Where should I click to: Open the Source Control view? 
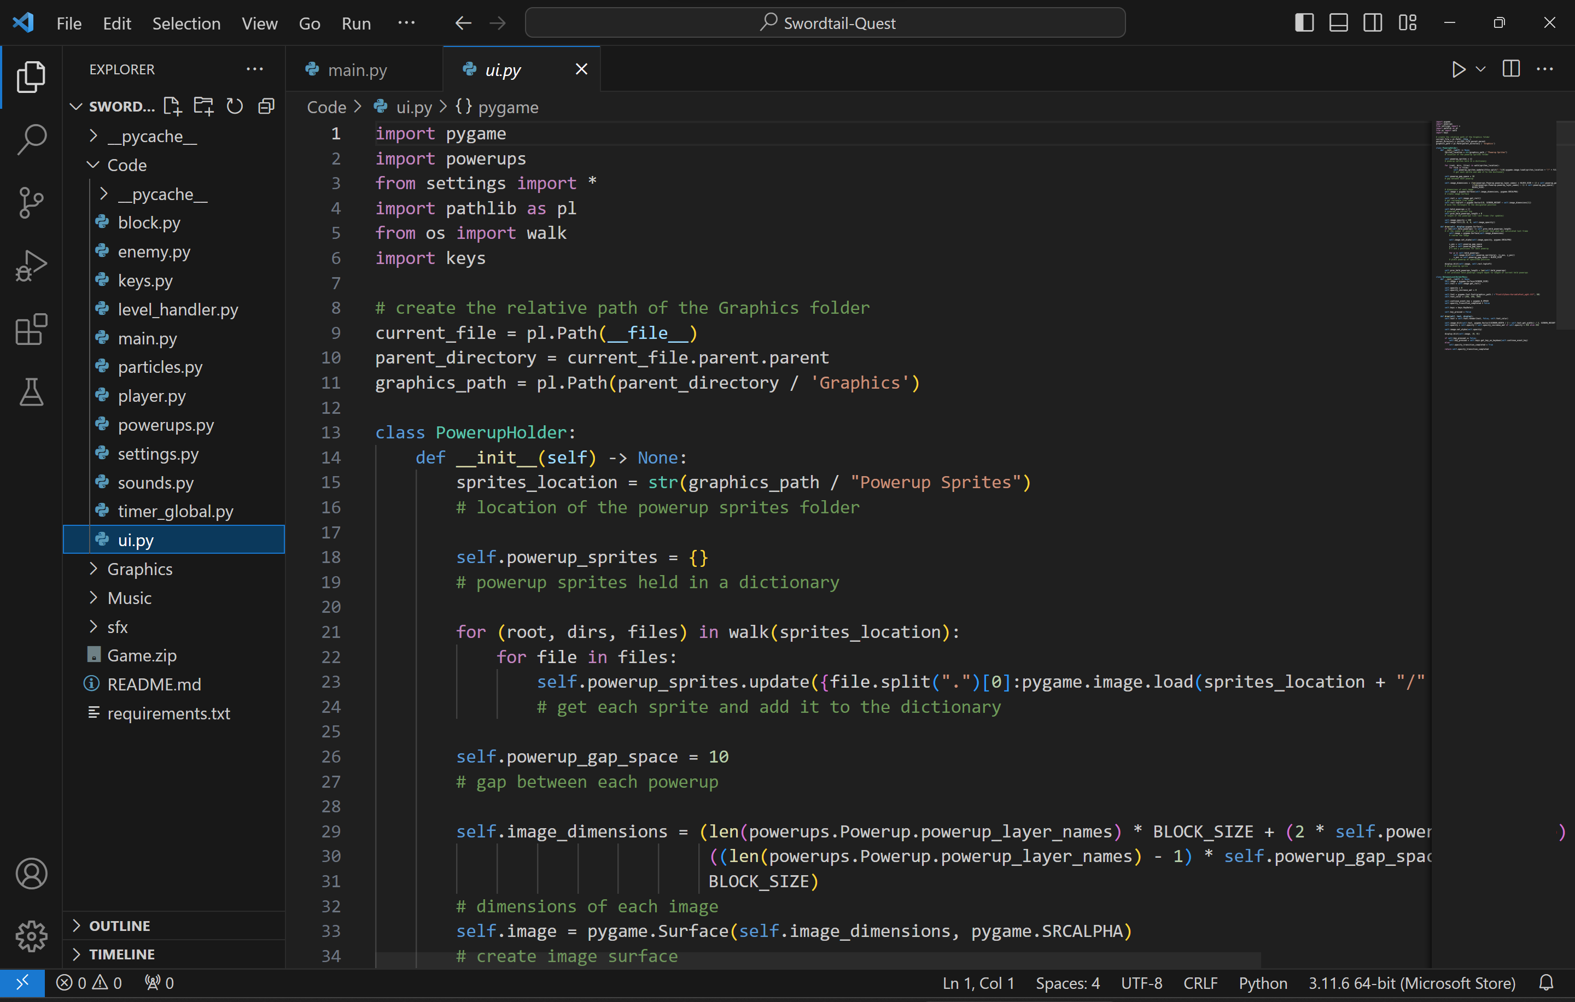click(x=31, y=203)
